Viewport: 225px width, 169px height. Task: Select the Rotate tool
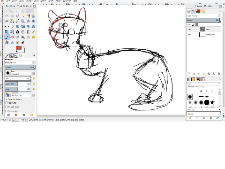click(17, 26)
